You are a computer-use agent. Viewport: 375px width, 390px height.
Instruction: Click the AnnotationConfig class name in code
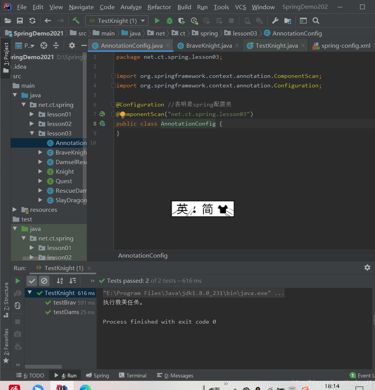coord(188,124)
